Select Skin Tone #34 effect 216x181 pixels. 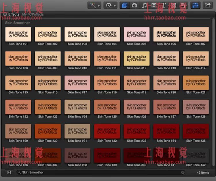(x=166, y=131)
